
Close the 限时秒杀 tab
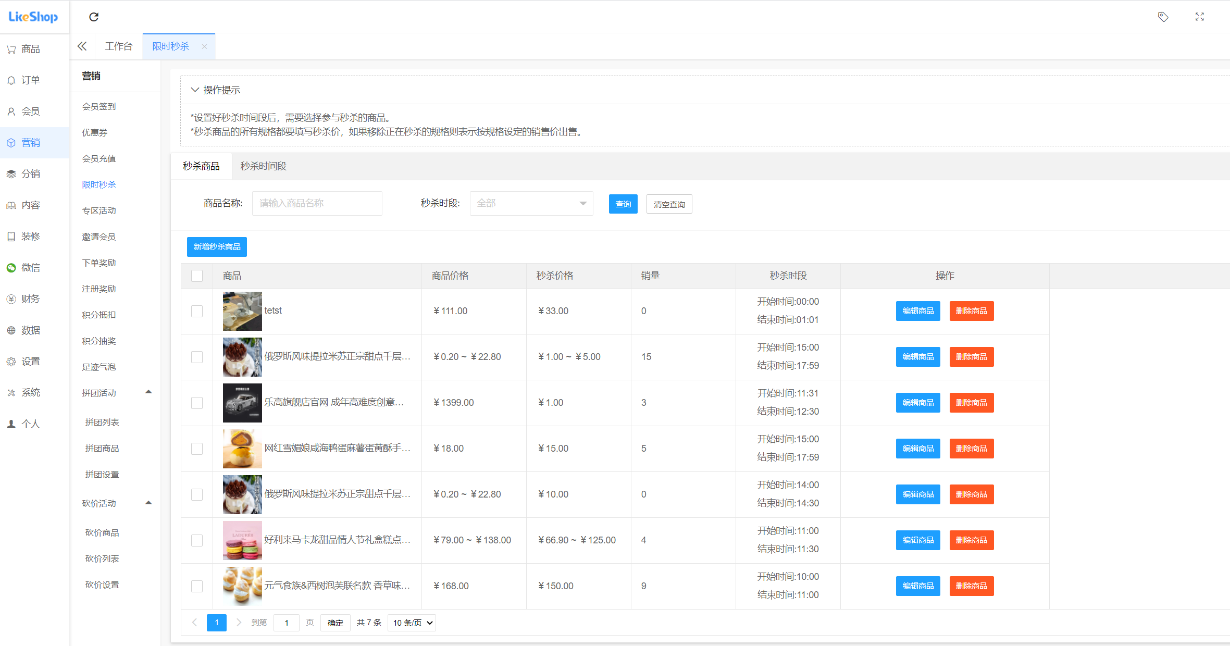click(x=204, y=46)
